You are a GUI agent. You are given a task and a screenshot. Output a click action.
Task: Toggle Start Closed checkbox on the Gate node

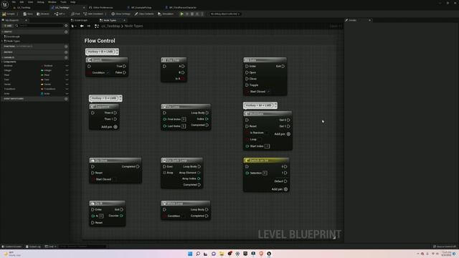pyautogui.click(x=268, y=92)
